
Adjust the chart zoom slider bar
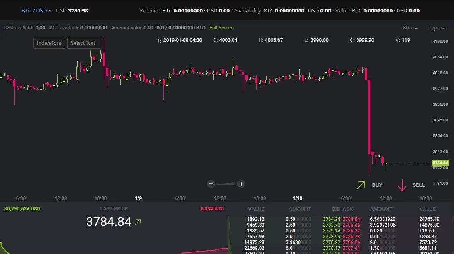click(x=226, y=184)
